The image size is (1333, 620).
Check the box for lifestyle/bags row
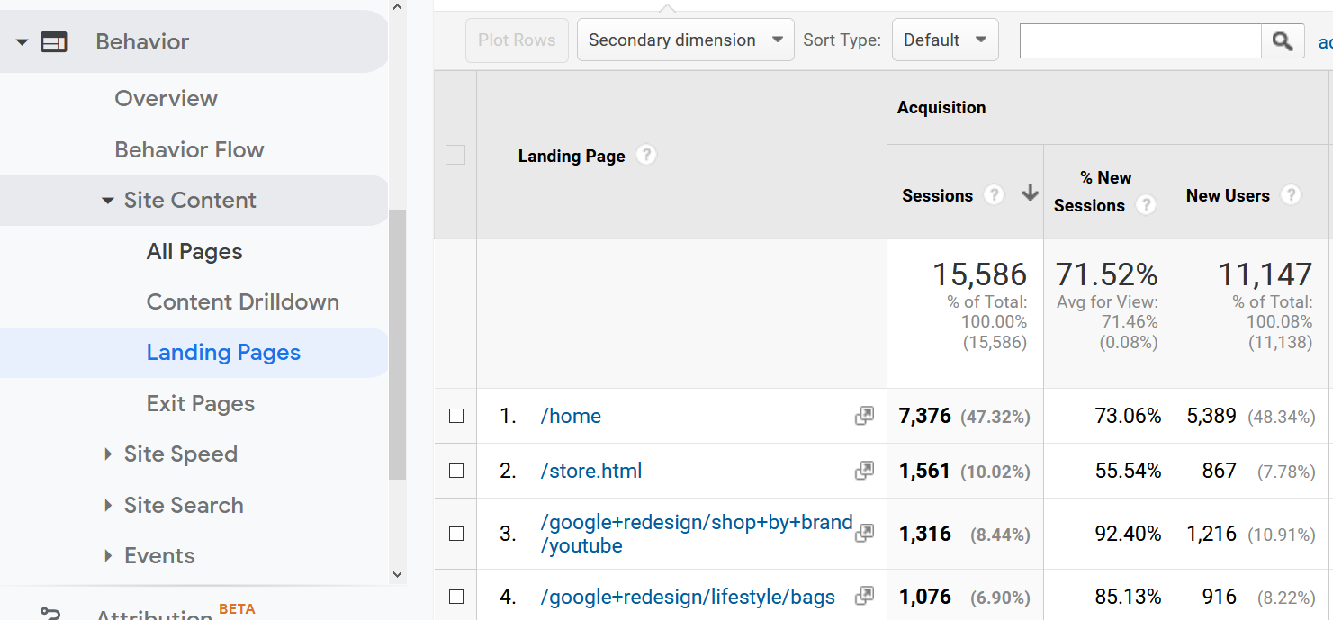456,596
